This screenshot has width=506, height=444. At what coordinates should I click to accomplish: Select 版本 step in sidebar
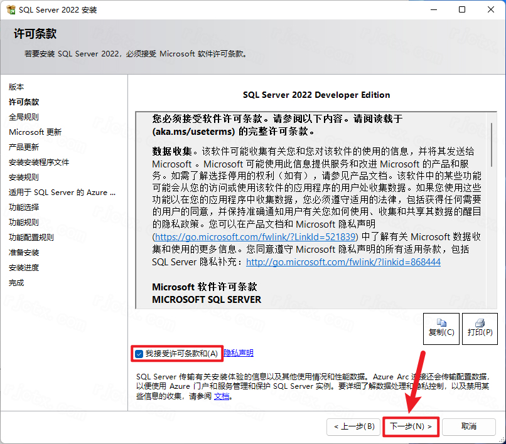(x=16, y=87)
